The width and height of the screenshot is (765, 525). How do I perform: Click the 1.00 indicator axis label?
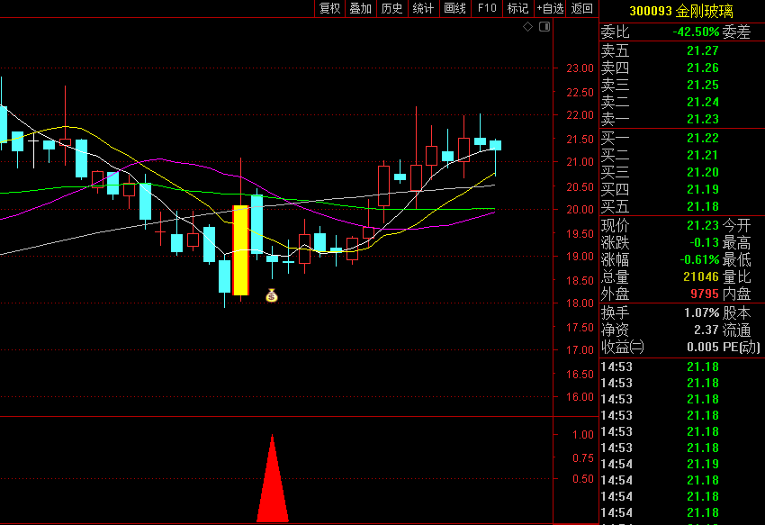(x=583, y=435)
